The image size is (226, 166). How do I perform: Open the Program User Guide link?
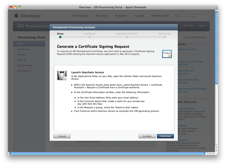tap(187, 50)
